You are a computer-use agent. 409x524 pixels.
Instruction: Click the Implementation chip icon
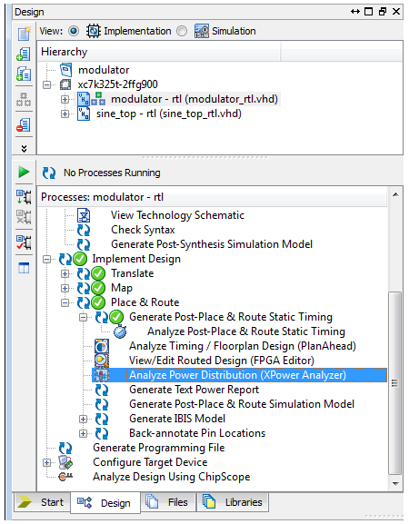point(94,31)
